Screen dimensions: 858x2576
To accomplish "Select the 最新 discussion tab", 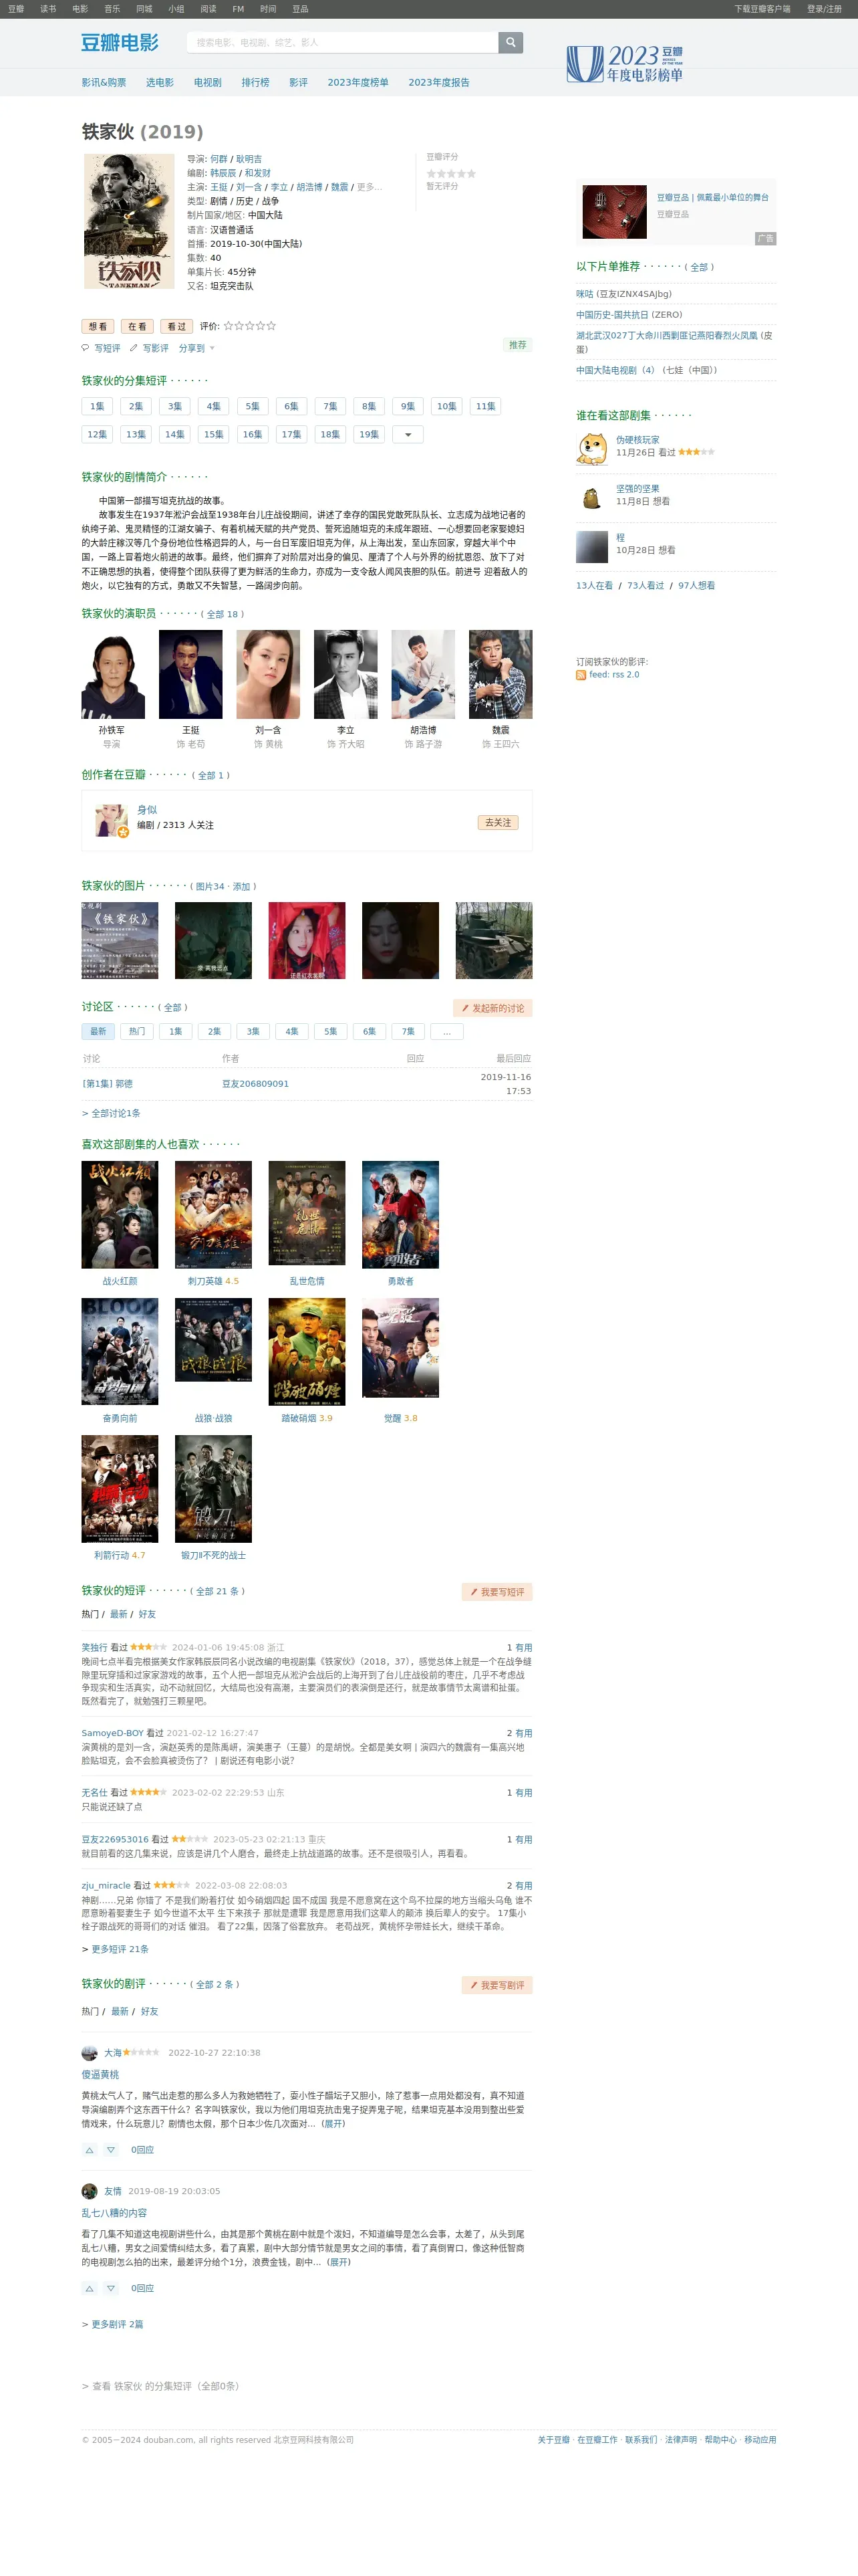I will [x=98, y=1031].
